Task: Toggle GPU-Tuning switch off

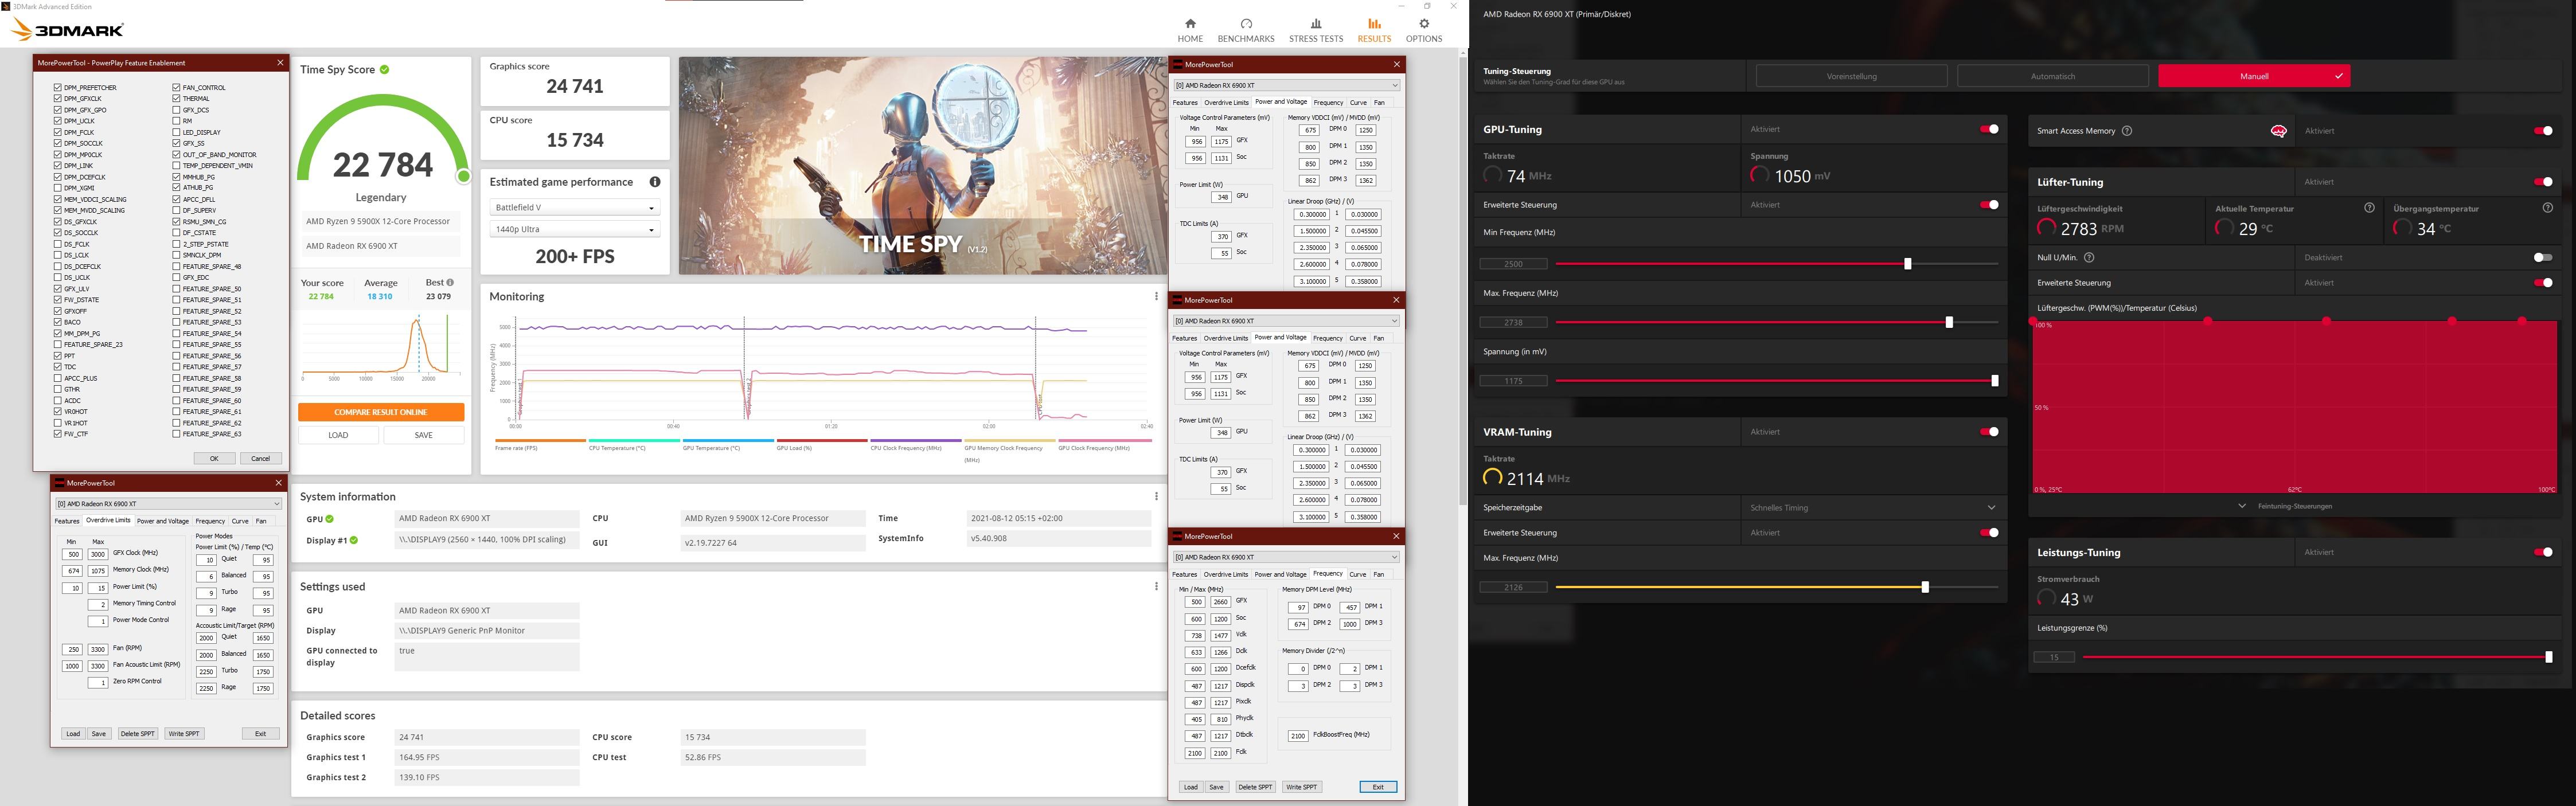Action: [1989, 129]
